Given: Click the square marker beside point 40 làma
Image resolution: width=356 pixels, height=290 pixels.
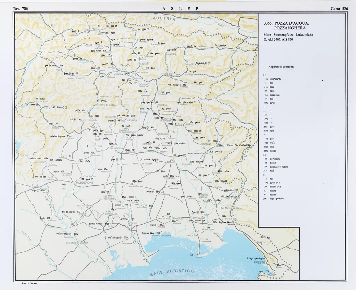Looking at the screenshot, I should click(65, 107).
